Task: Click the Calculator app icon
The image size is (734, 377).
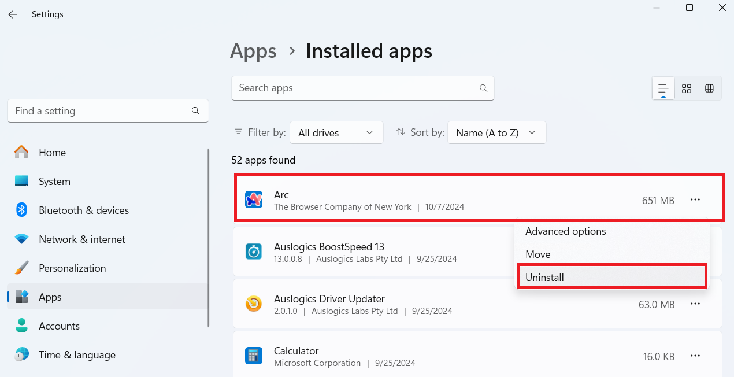Action: [x=254, y=356]
